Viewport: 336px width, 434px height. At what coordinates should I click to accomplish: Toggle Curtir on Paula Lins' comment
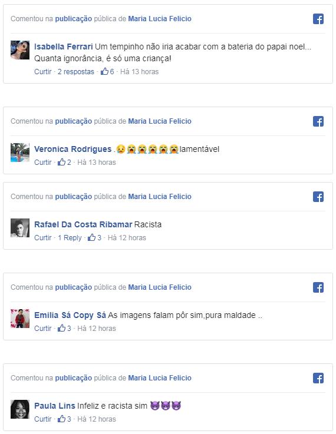pyautogui.click(x=42, y=419)
